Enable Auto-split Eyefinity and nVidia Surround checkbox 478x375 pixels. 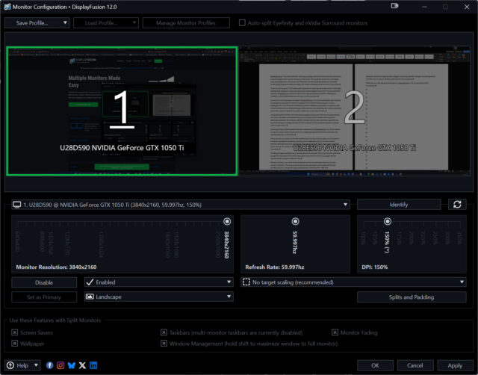(242, 23)
